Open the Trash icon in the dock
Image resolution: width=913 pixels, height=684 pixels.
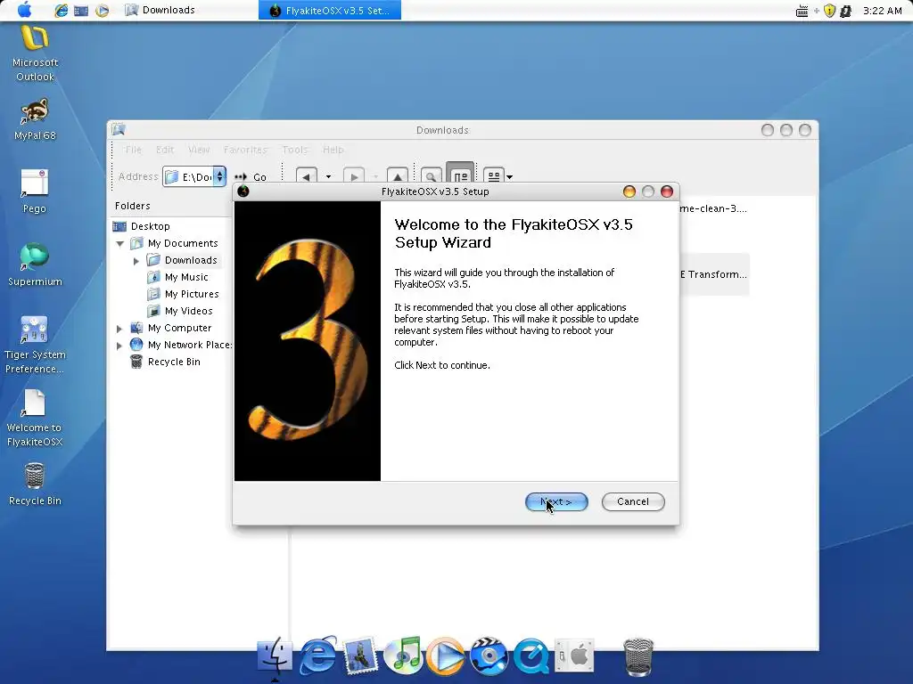[638, 657]
